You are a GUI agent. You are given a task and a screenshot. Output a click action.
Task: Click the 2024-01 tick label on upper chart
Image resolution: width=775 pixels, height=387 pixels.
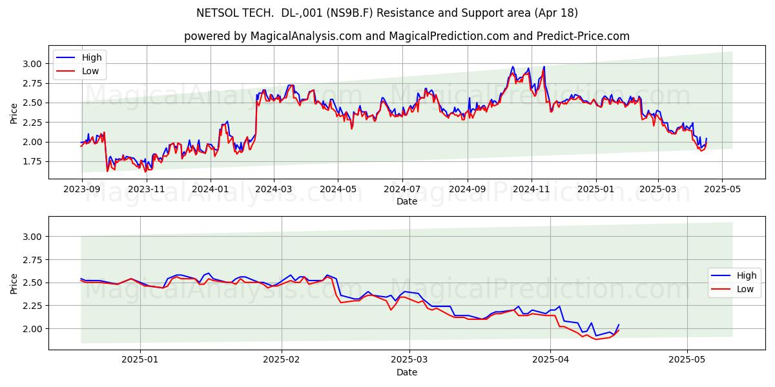point(211,189)
